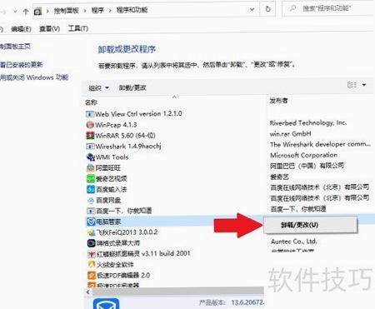Open the 工具(T) menu

coord(78,28)
